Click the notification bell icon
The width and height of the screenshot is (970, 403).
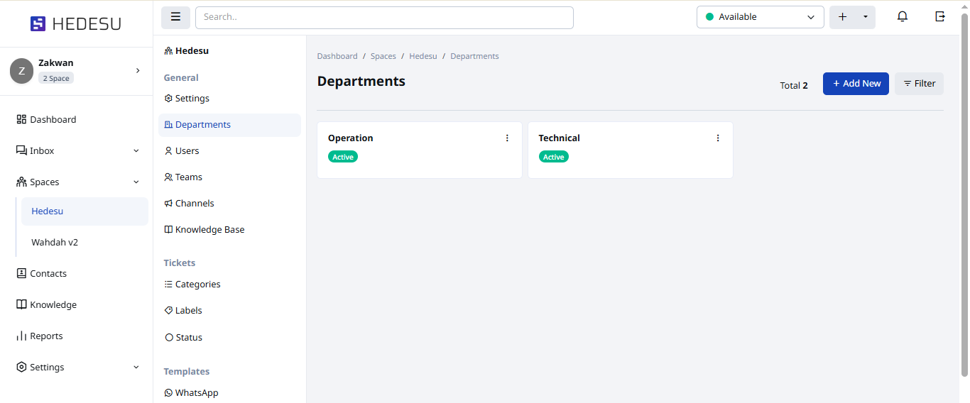(903, 17)
